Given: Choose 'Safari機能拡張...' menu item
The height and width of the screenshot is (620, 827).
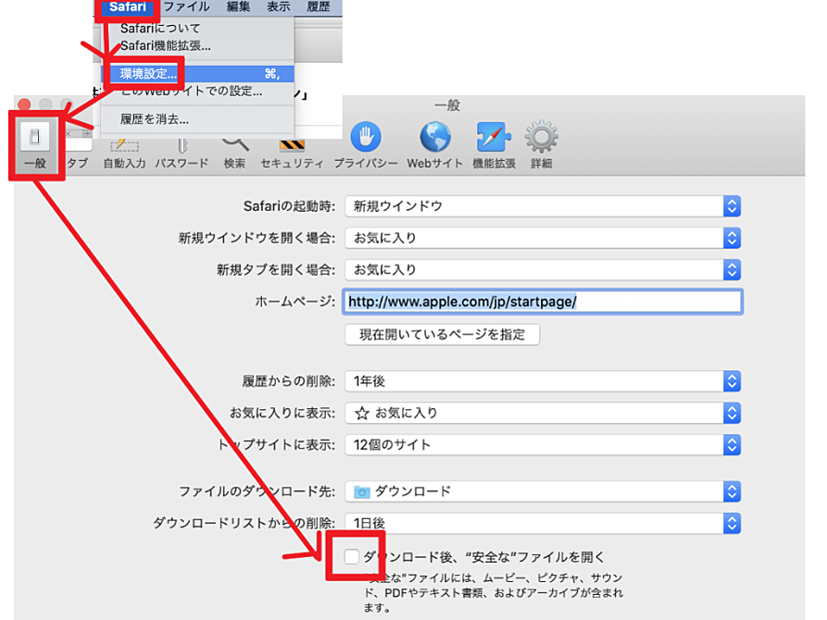Looking at the screenshot, I should coord(197,46).
